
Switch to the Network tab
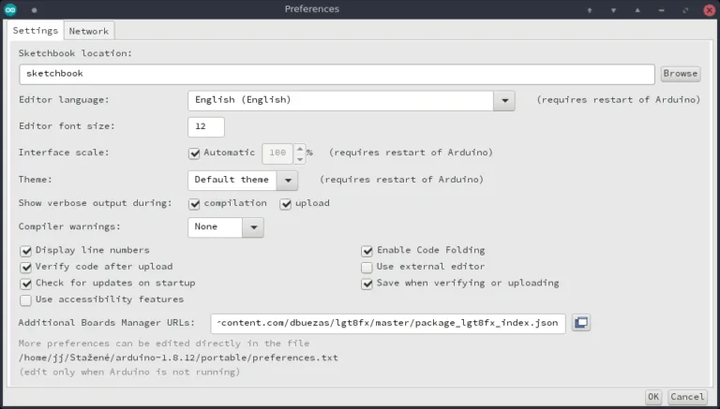[89, 31]
